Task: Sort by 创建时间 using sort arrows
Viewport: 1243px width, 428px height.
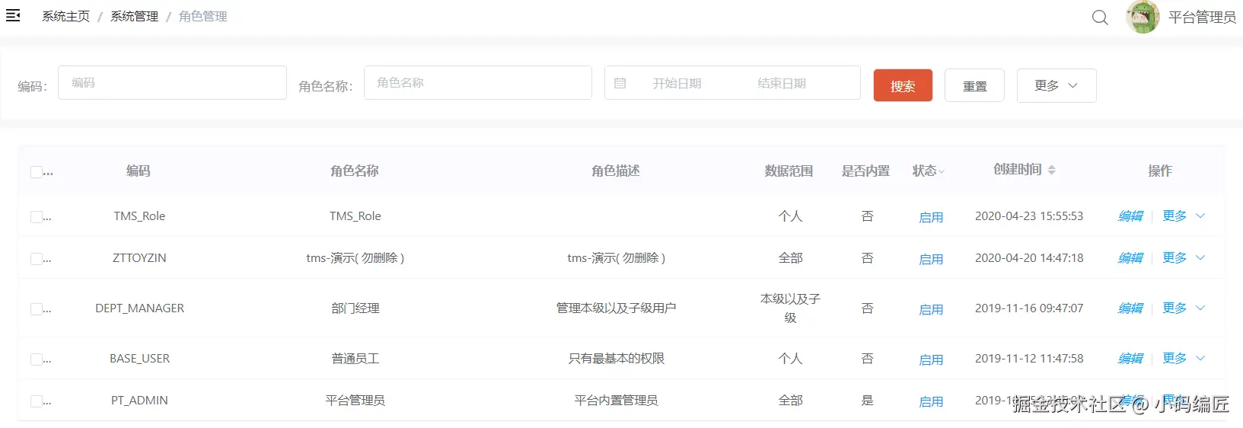Action: [1051, 170]
